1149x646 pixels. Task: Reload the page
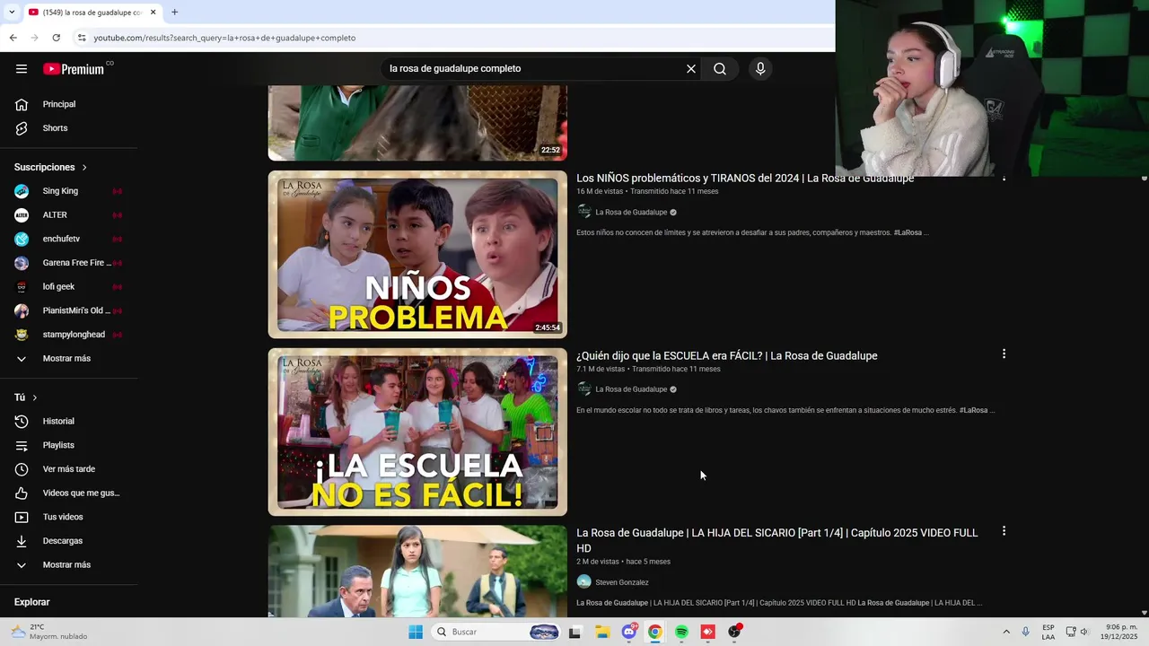point(56,38)
